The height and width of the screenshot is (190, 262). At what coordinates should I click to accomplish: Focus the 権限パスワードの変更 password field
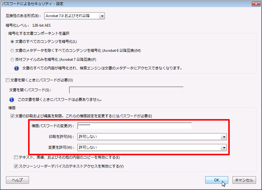[x=134, y=126]
